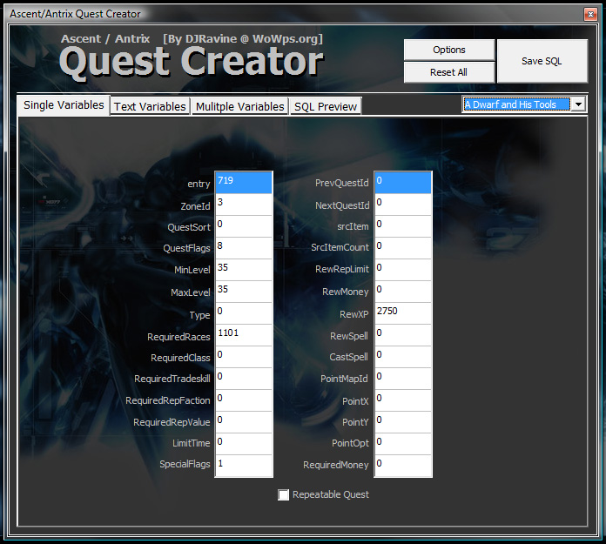Click the 'RequiredRaces' field label
The height and width of the screenshot is (544, 606).
(178, 337)
